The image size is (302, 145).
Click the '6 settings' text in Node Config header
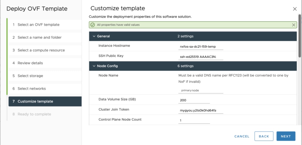pos(186,66)
